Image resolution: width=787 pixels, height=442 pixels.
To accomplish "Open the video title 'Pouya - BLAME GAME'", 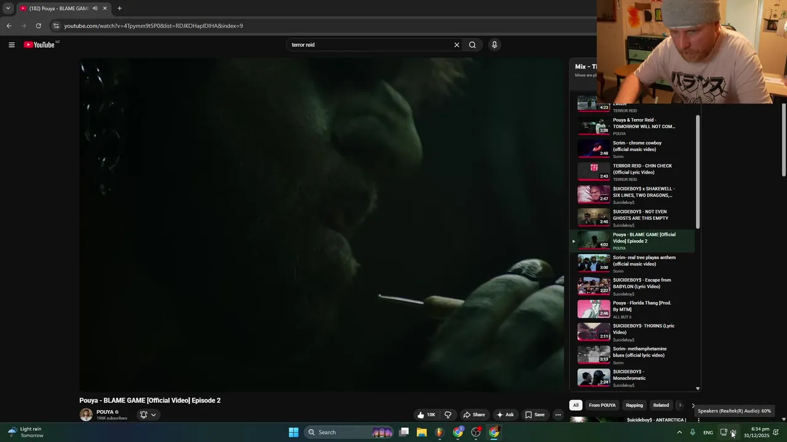I will click(x=149, y=400).
